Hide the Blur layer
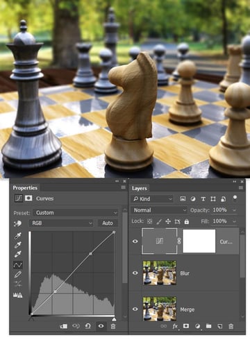The height and width of the screenshot is (340, 250). coord(135,273)
